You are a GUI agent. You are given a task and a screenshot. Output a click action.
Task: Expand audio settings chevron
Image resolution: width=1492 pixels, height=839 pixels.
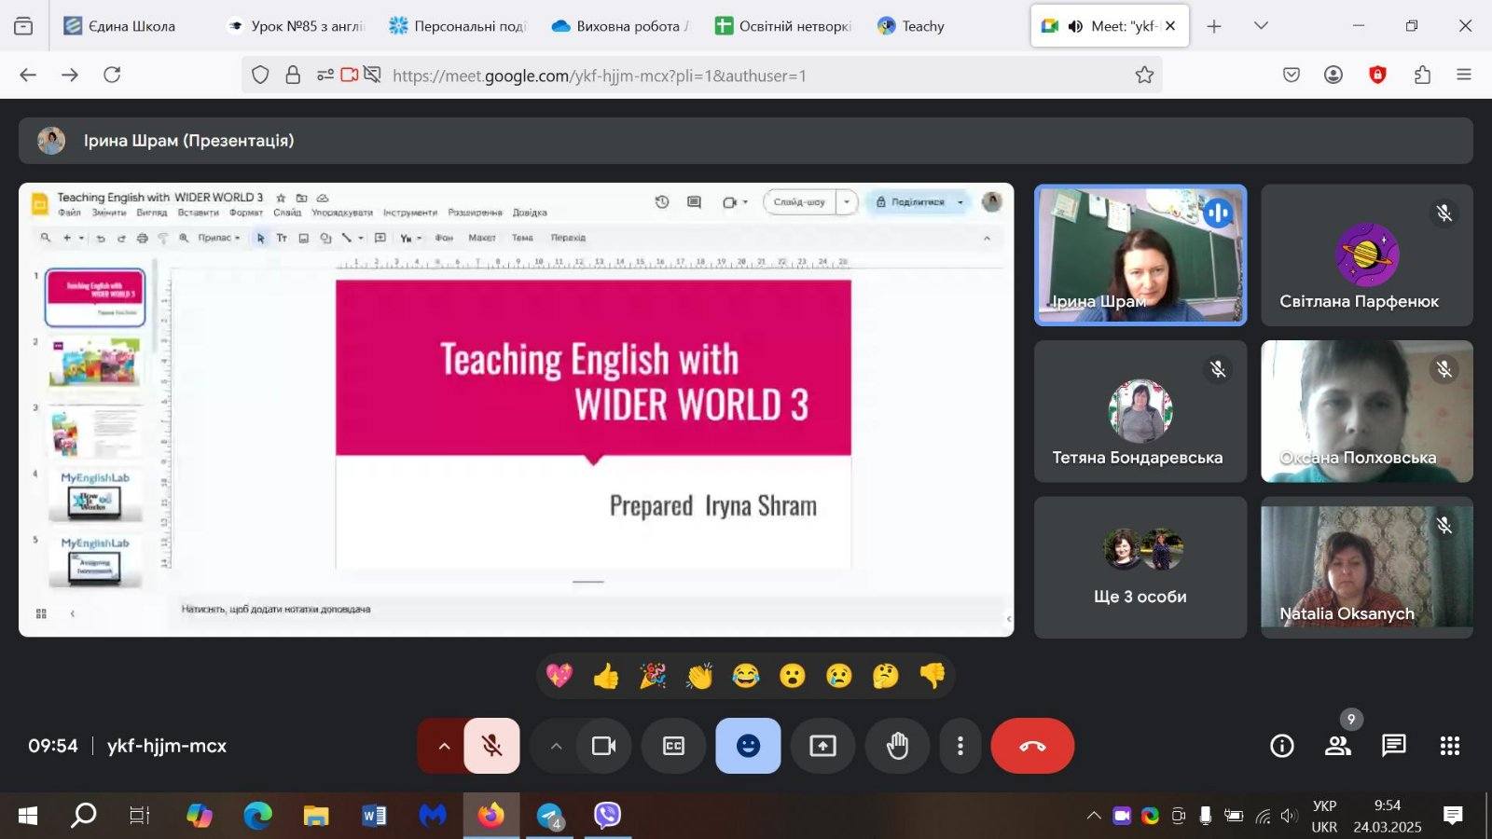[444, 746]
